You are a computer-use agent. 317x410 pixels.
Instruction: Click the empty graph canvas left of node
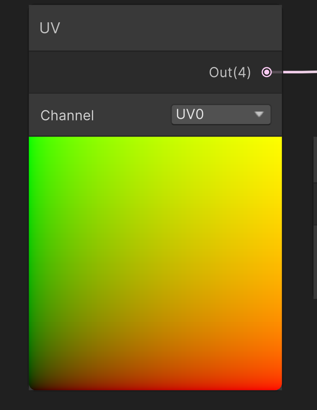pyautogui.click(x=14, y=203)
